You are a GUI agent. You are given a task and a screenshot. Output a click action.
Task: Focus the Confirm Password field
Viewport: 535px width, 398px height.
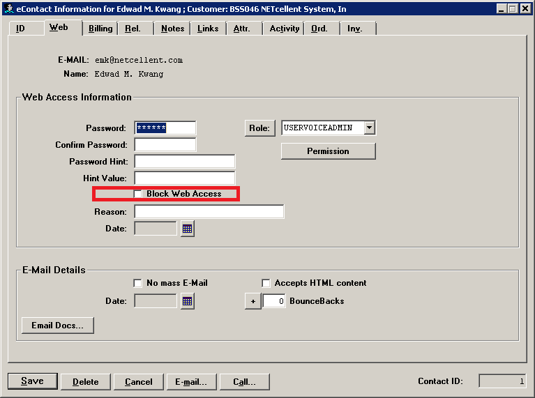(x=165, y=145)
